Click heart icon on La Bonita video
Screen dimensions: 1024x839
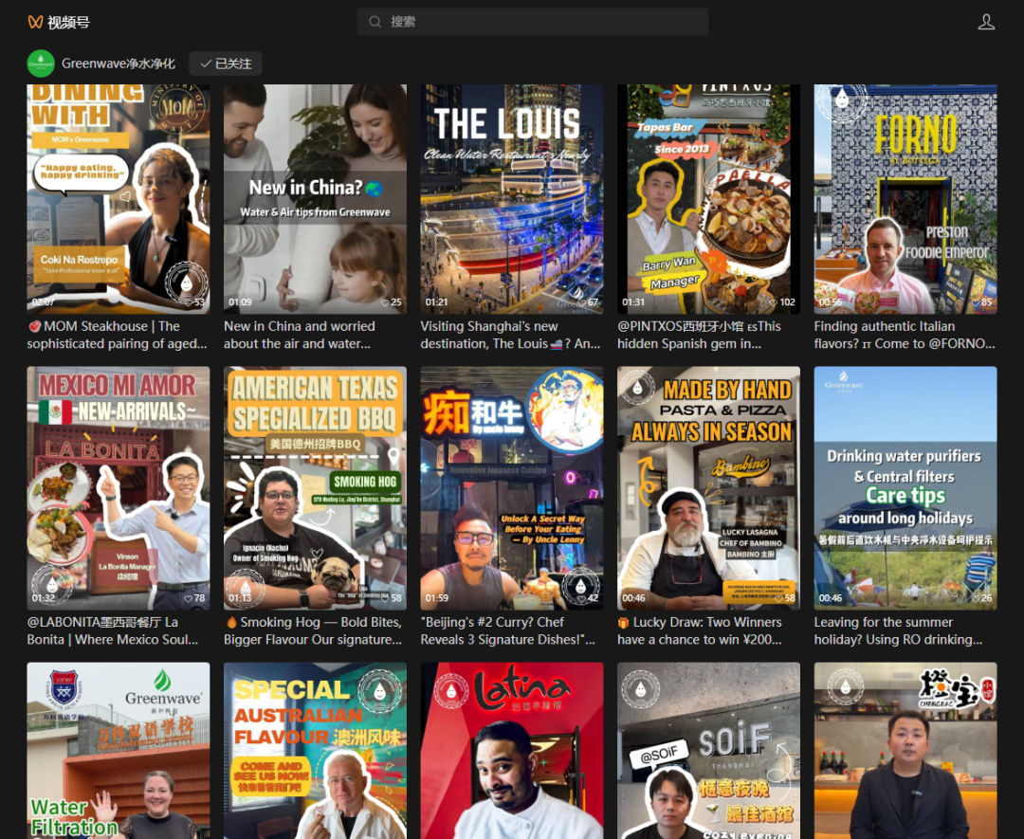(x=187, y=599)
